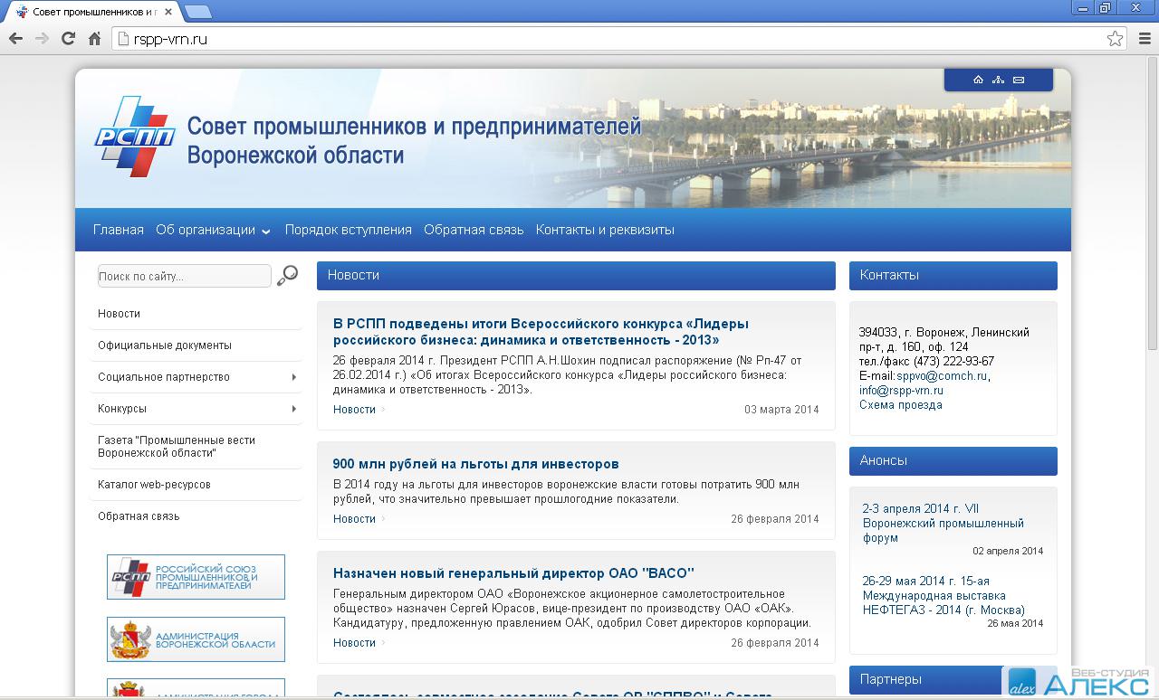The width and height of the screenshot is (1159, 700).
Task: Reload the page with the refresh icon
Action: click(x=68, y=38)
